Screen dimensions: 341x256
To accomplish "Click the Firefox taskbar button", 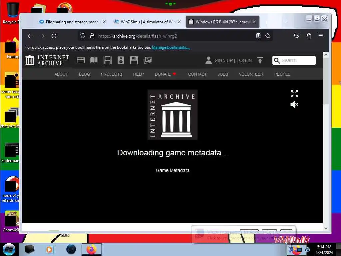I will tap(92, 249).
